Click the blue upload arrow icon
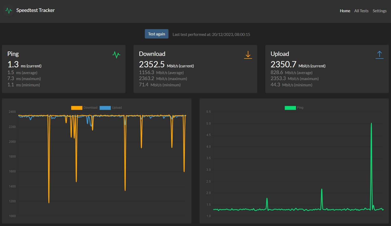The height and width of the screenshot is (226, 391). pos(379,55)
